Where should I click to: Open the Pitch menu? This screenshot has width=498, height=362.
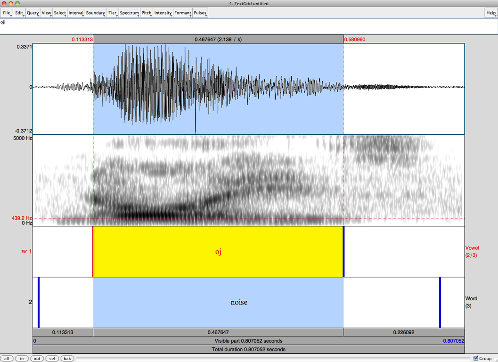pos(147,13)
